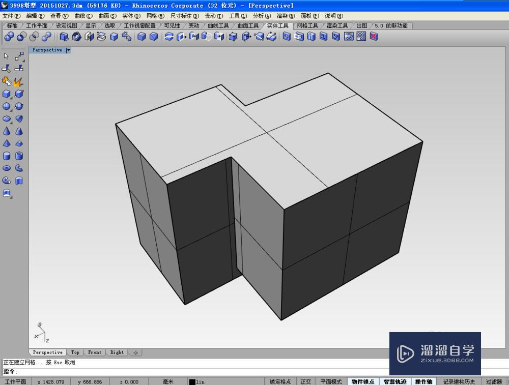509x385 pixels.
Task: Select the Sphere solid tool in sidebar
Action: pos(6,106)
